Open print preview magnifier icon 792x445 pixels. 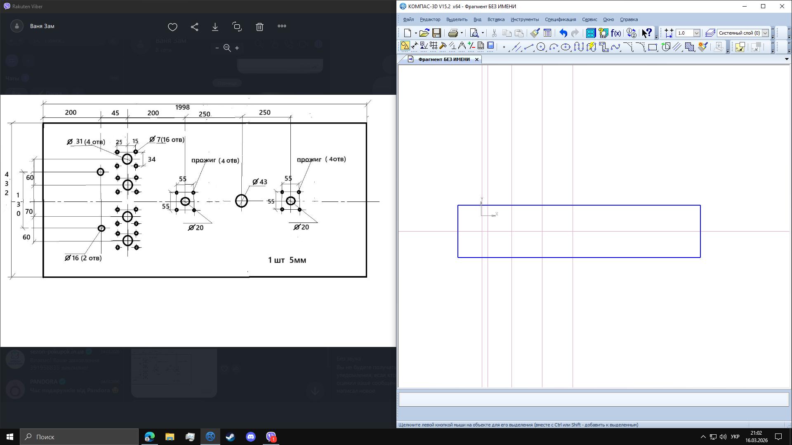(x=474, y=33)
